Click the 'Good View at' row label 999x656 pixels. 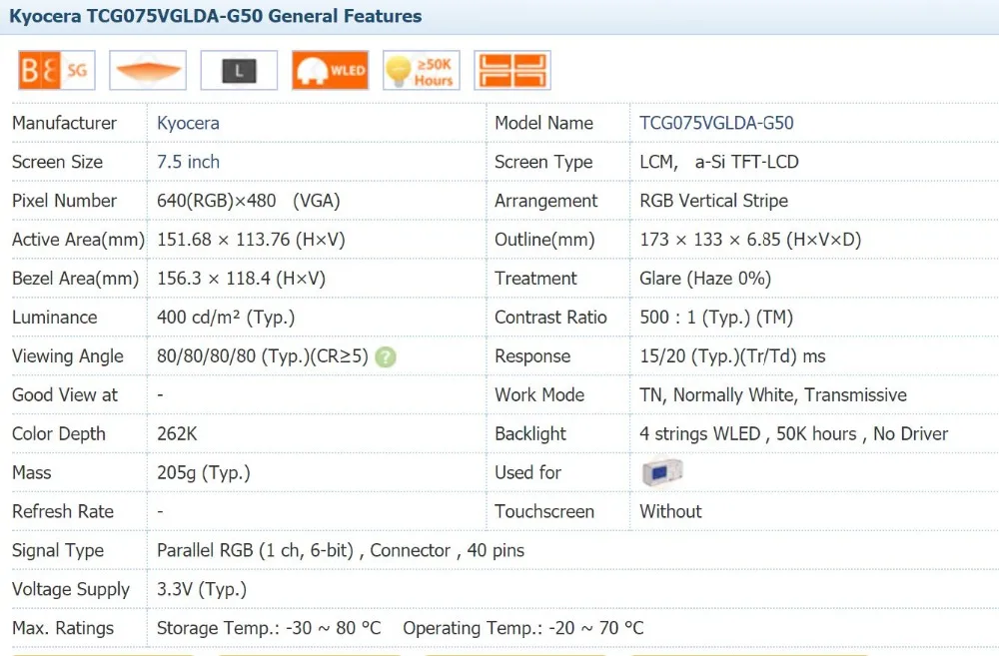point(65,394)
